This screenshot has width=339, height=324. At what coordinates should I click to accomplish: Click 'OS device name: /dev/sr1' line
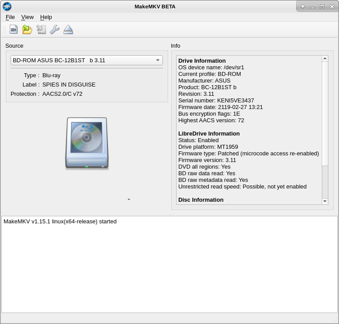[x=211, y=68]
